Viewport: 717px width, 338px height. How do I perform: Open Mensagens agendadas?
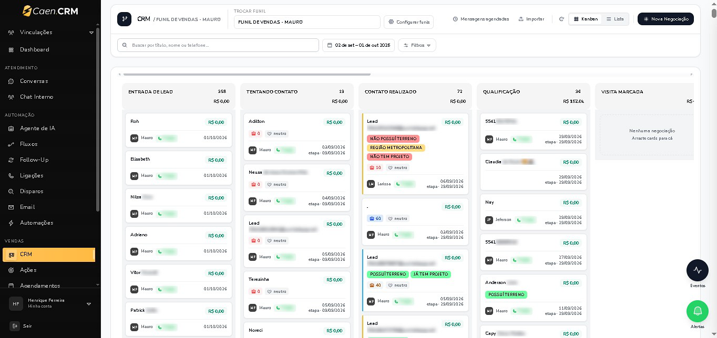coord(481,19)
